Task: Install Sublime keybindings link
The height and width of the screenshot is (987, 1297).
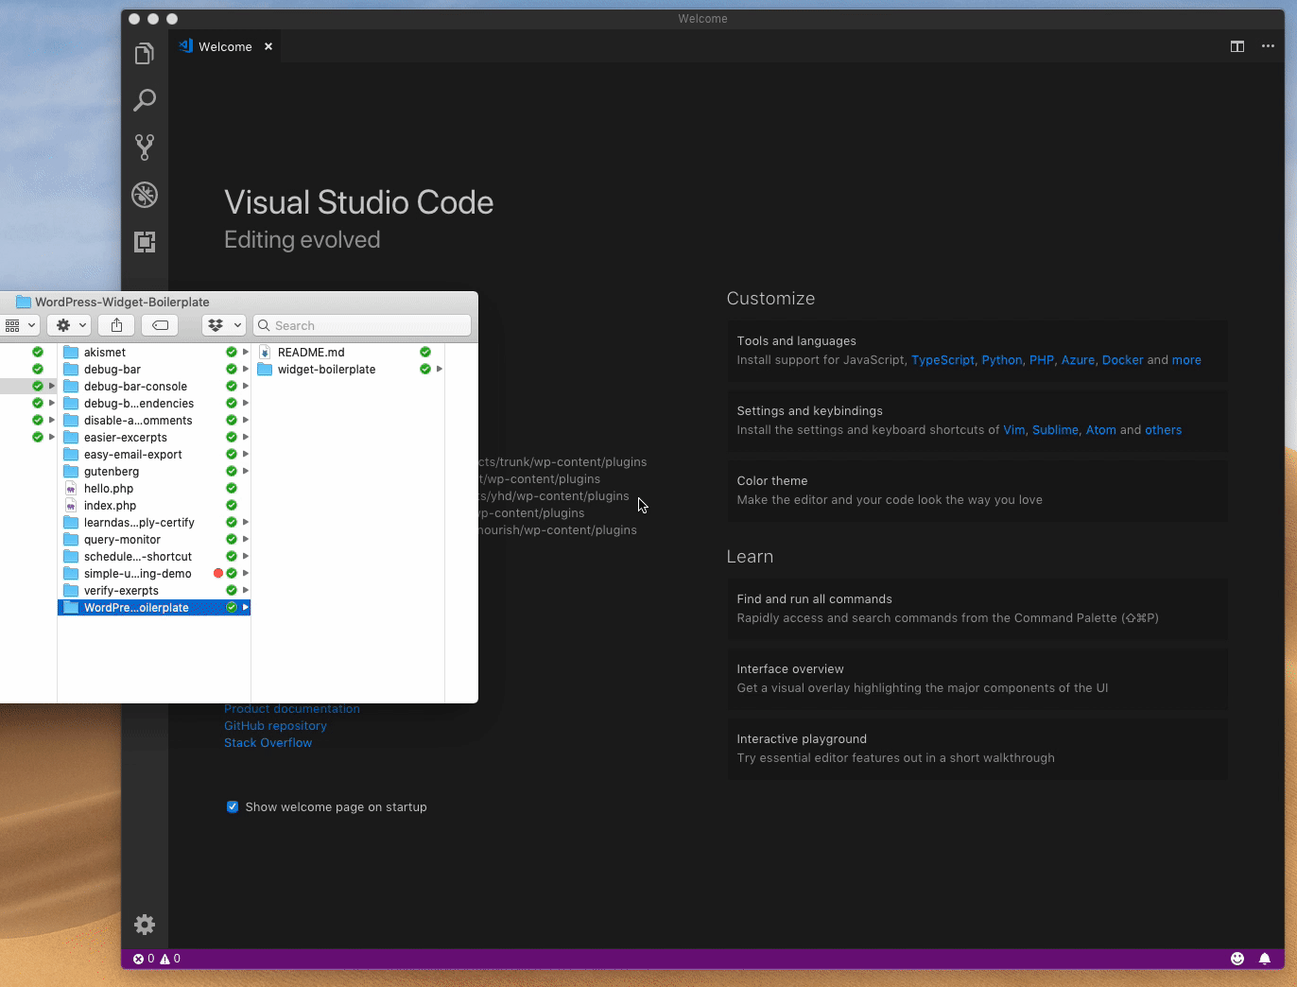Action: click(x=1055, y=430)
